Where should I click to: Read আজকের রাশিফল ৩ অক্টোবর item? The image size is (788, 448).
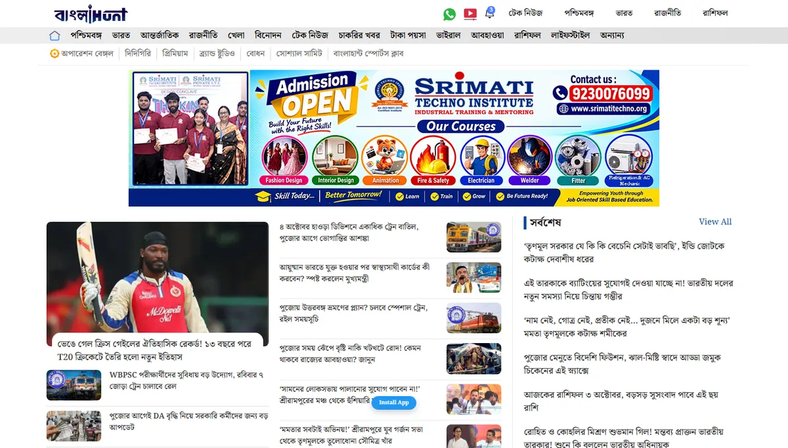coord(621,401)
